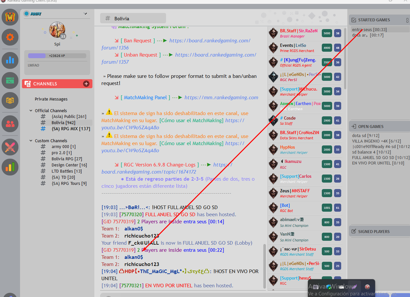Click the # Bolivia channel title tab
The image size is (410, 297).
point(133,18)
